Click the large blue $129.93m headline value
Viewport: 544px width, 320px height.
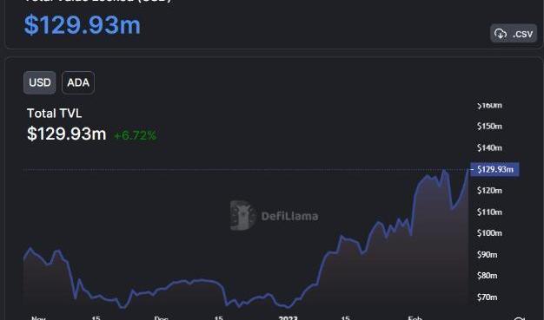pyautogui.click(x=83, y=25)
